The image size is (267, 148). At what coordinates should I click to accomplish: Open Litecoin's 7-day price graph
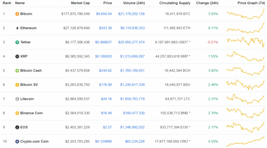[x=245, y=99]
